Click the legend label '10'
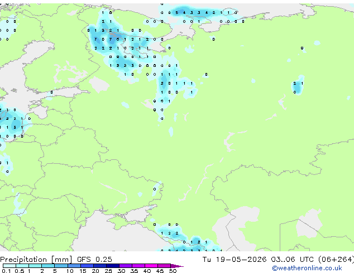Viewport: 354px width, 273px height. (70, 271)
